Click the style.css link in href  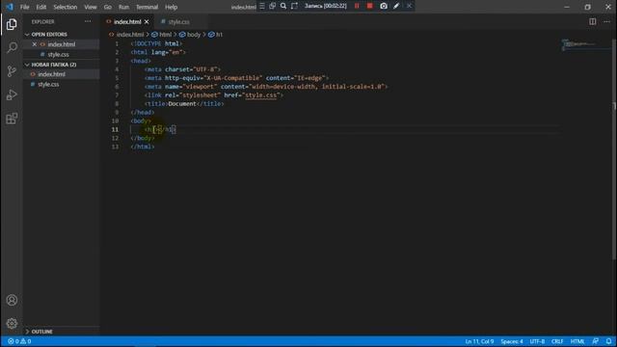point(261,95)
